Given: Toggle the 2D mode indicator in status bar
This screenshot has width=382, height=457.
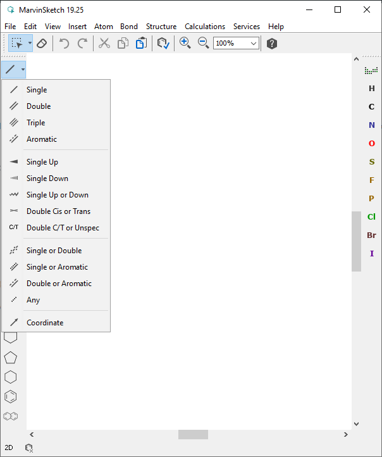Looking at the screenshot, I should click(x=9, y=448).
